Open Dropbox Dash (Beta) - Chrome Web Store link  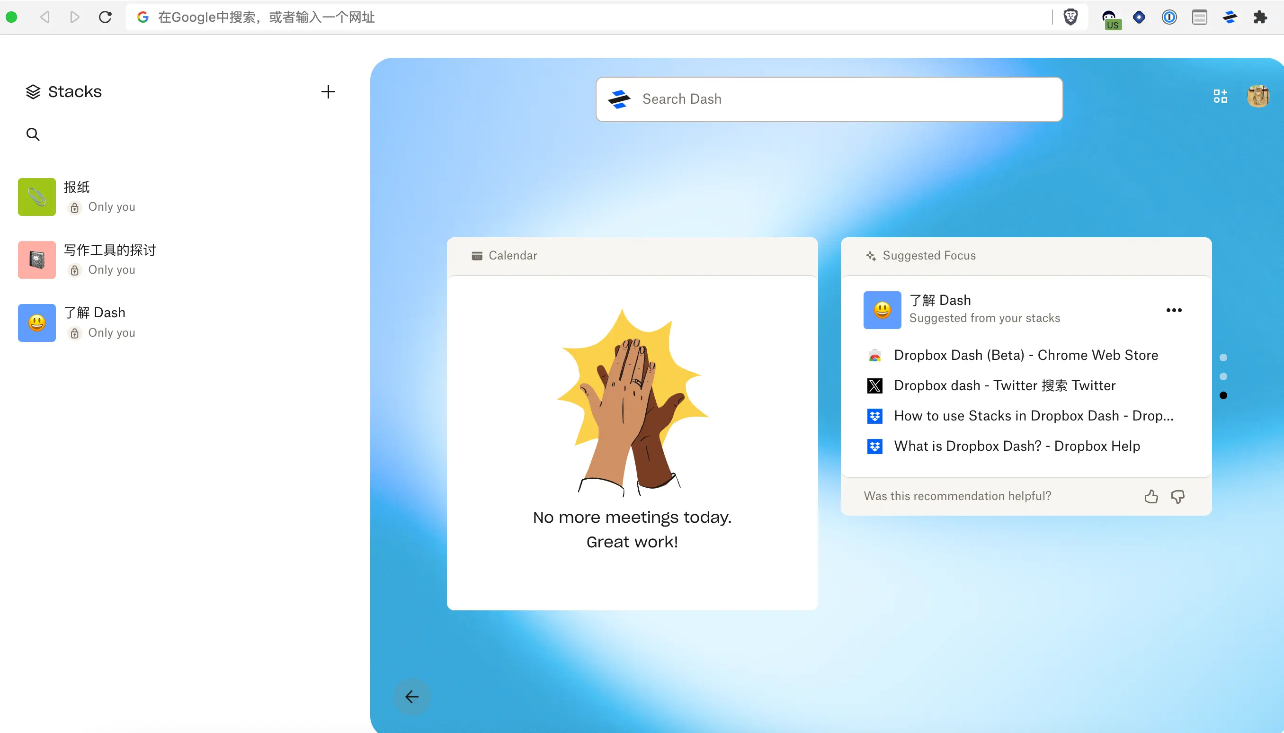pos(1025,356)
